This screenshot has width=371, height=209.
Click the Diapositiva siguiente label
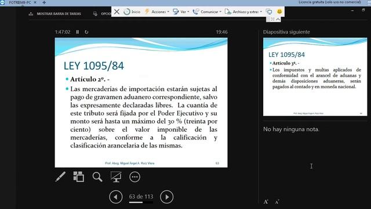pos(286,32)
